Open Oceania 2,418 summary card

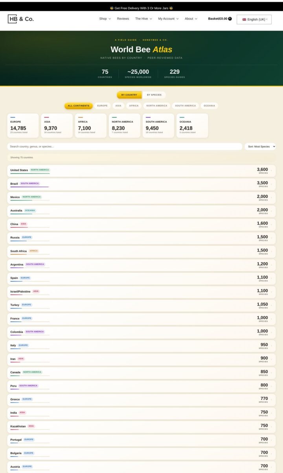[192, 126]
